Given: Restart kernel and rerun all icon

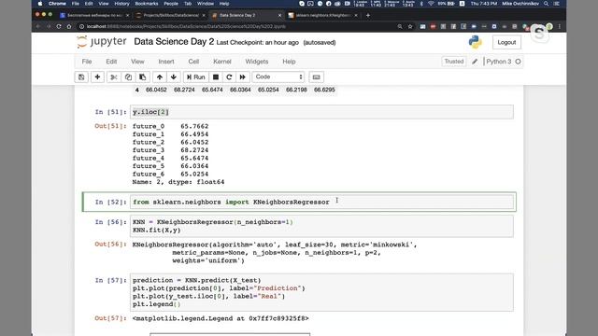Looking at the screenshot, I should [243, 77].
